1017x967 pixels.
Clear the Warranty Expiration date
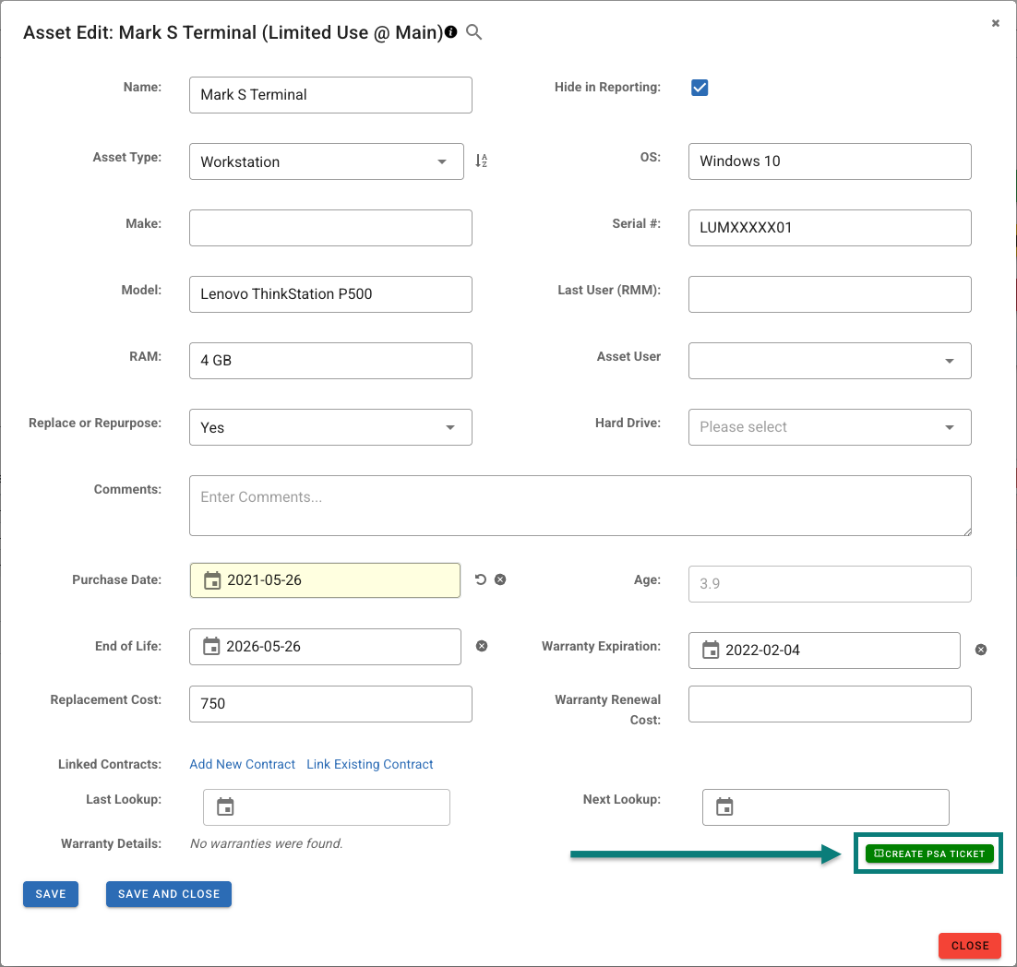(x=981, y=650)
